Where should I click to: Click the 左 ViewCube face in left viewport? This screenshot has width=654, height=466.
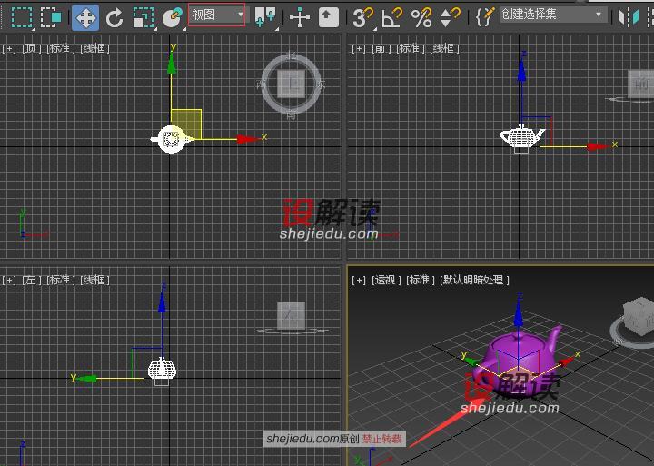pos(291,316)
